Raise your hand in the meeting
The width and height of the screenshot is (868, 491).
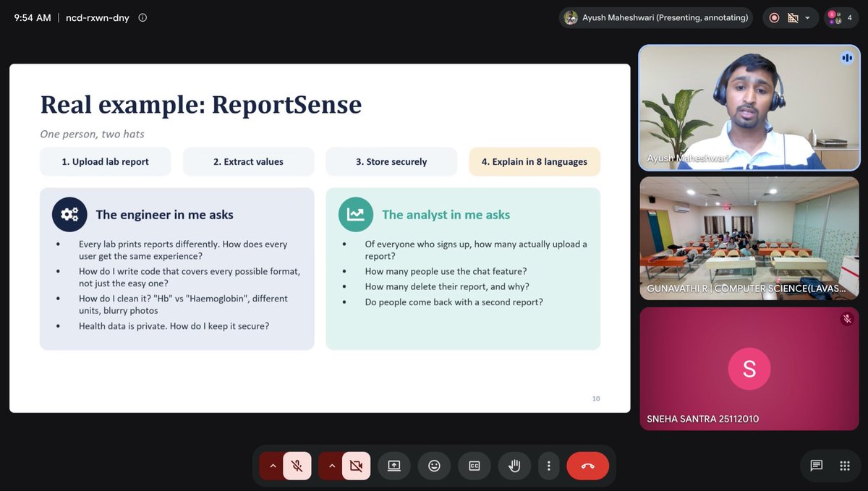tap(514, 466)
